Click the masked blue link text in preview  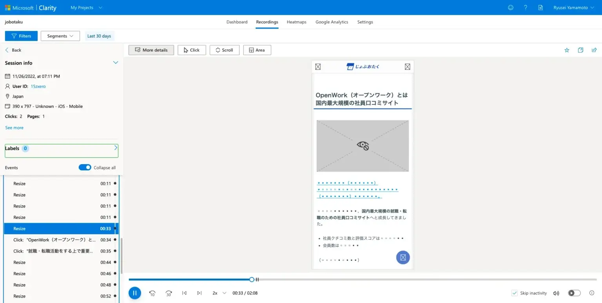pos(357,190)
